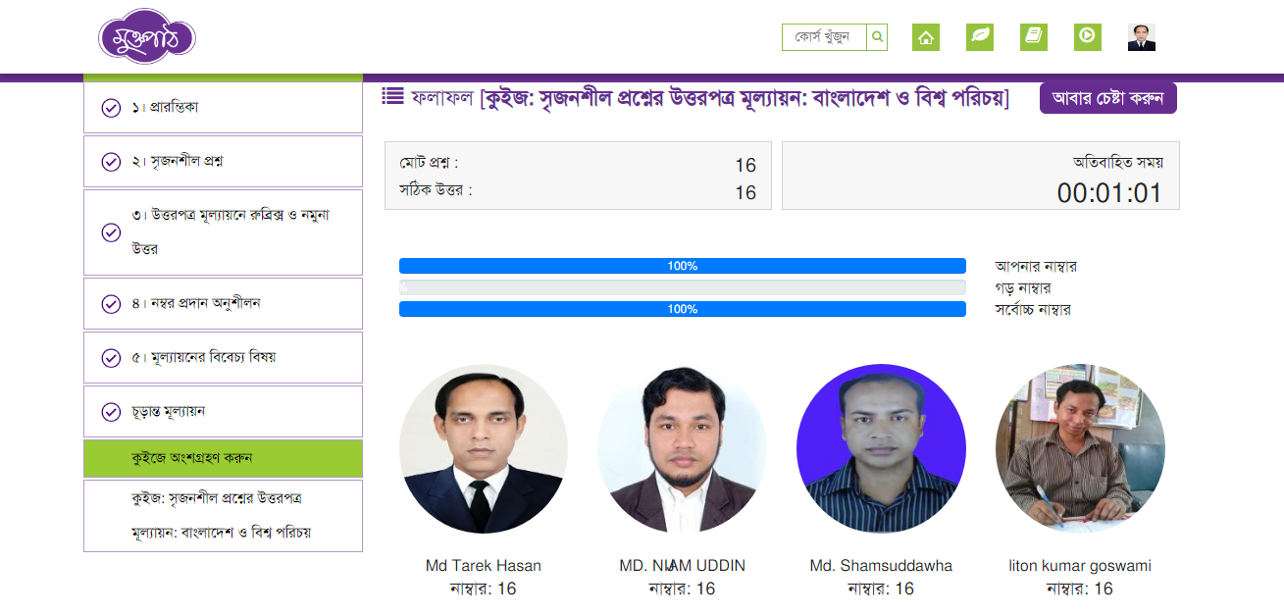Click the checkmark icon beside চূড়ান্ত মূল্যায়ন
Screen dimensions: 1284x615
point(111,412)
